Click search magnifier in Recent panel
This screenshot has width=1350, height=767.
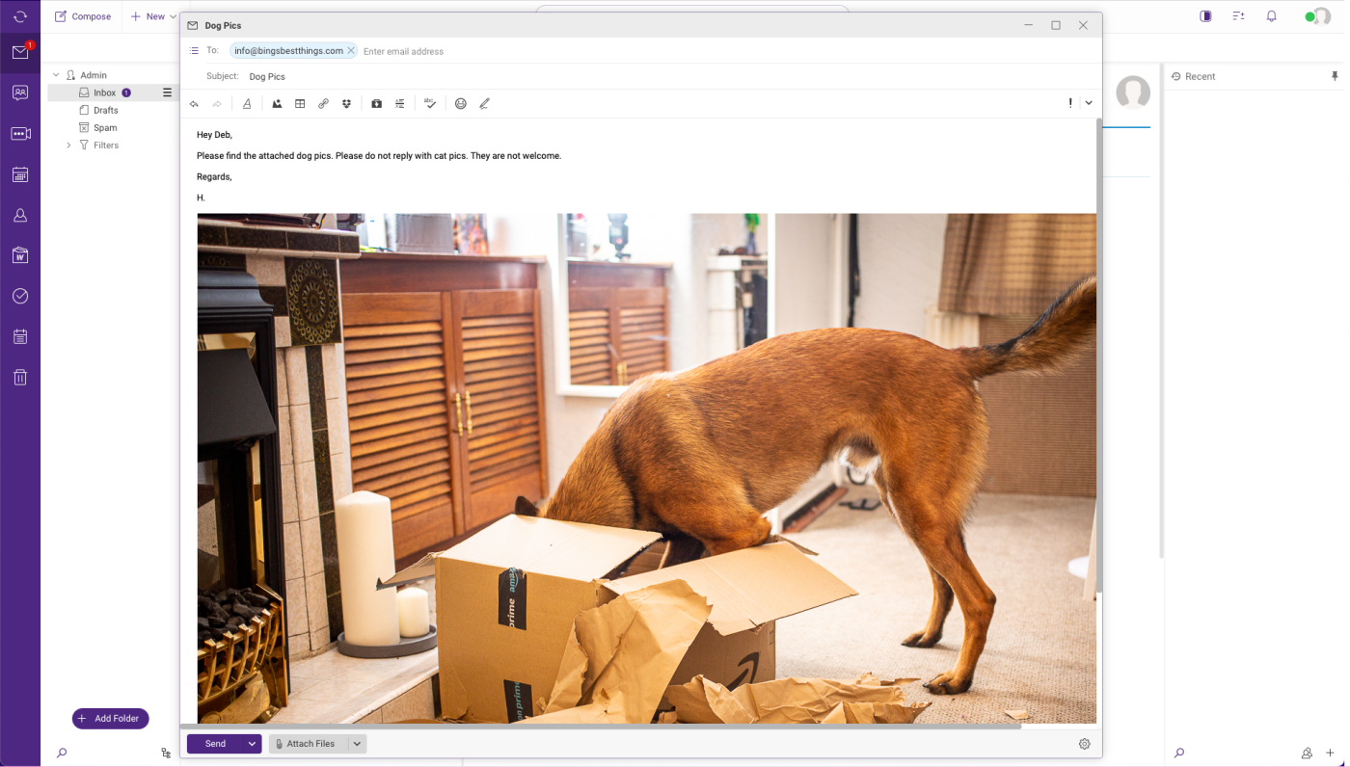1178,754
